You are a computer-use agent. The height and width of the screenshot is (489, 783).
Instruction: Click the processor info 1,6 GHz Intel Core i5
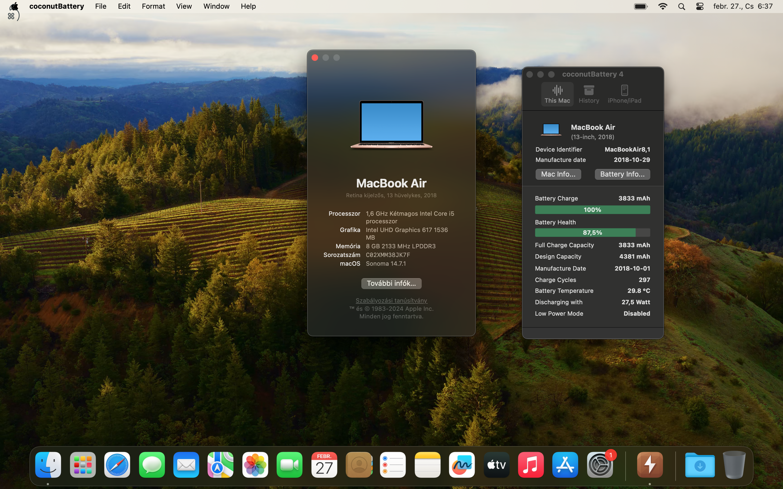[410, 217]
